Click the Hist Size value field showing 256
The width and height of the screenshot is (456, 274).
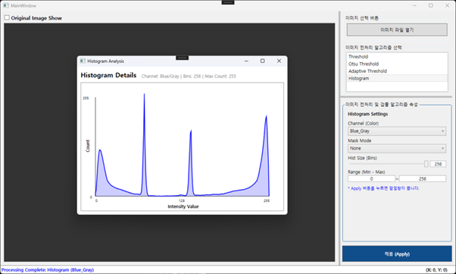[438, 164]
